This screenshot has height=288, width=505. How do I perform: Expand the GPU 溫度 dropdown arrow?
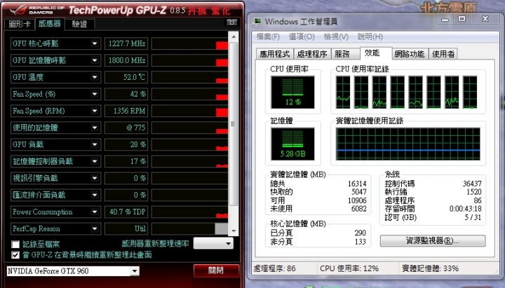coord(95,77)
